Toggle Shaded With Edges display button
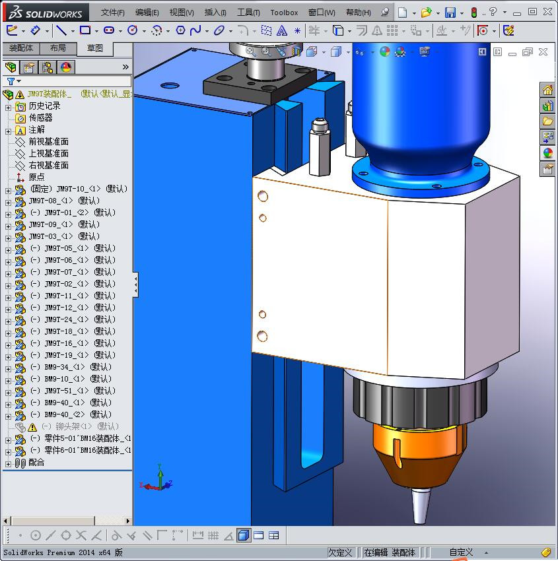 244,535
